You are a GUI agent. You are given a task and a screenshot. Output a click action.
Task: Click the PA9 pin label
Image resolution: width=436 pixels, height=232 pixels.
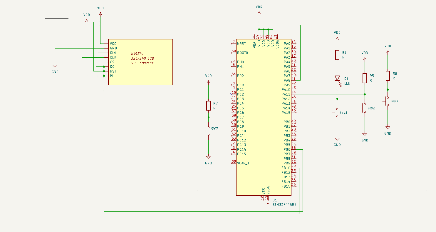point(287,85)
